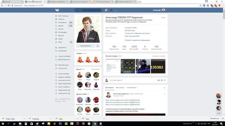The width and height of the screenshot is (225, 126).
Task: Open online friend Максим's avatar
Action: click(x=88, y=100)
